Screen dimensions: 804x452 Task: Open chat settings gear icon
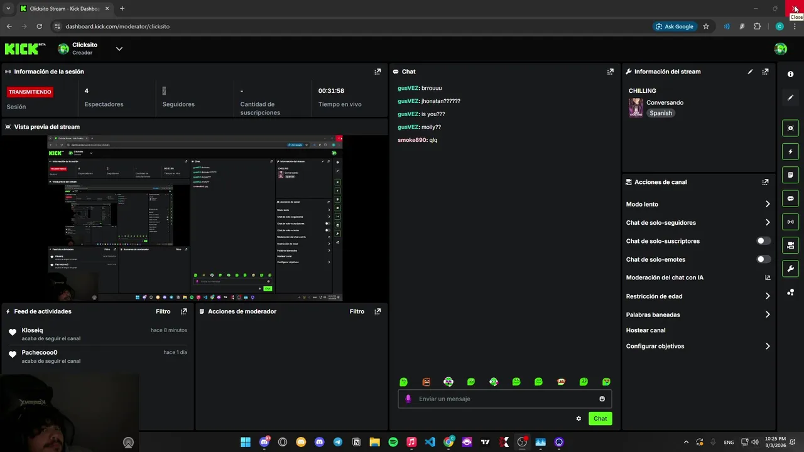coord(579,419)
